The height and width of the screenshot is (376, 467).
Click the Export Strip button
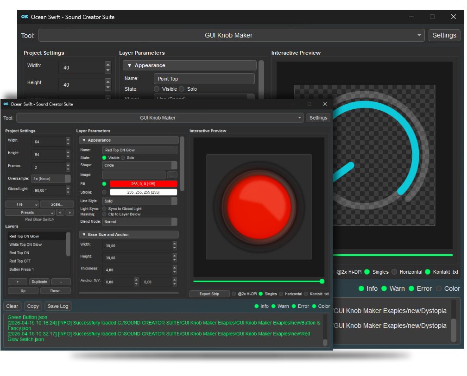209,294
